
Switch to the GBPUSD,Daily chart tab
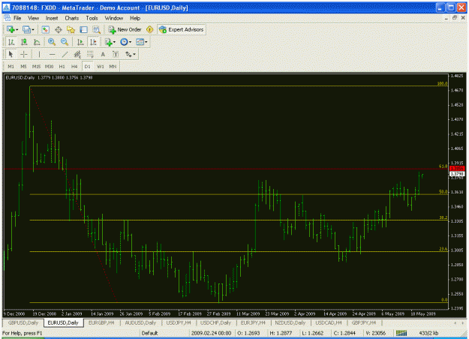[23, 322]
